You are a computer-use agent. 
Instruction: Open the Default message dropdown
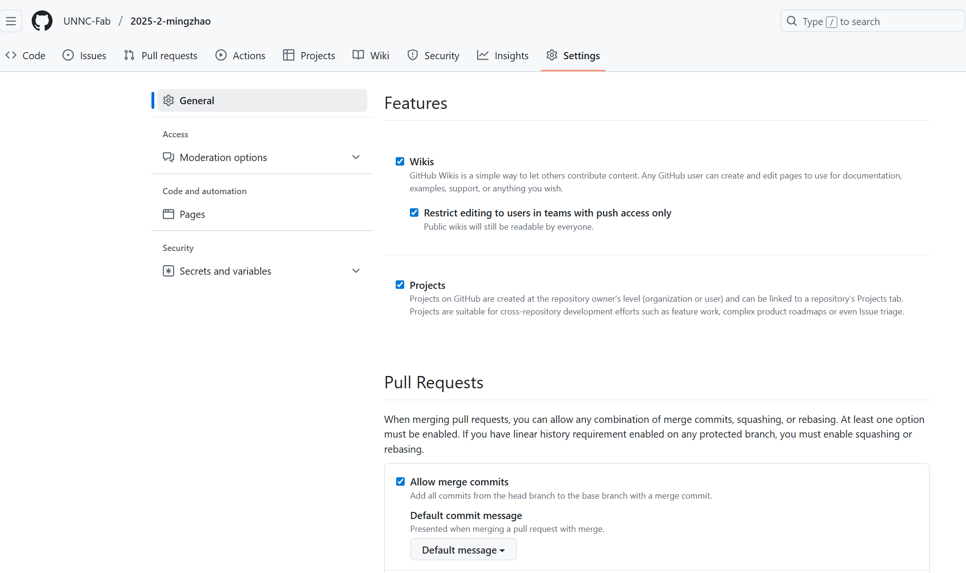pos(463,550)
